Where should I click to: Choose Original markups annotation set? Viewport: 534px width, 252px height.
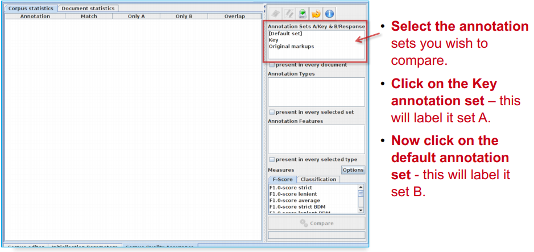coord(291,46)
